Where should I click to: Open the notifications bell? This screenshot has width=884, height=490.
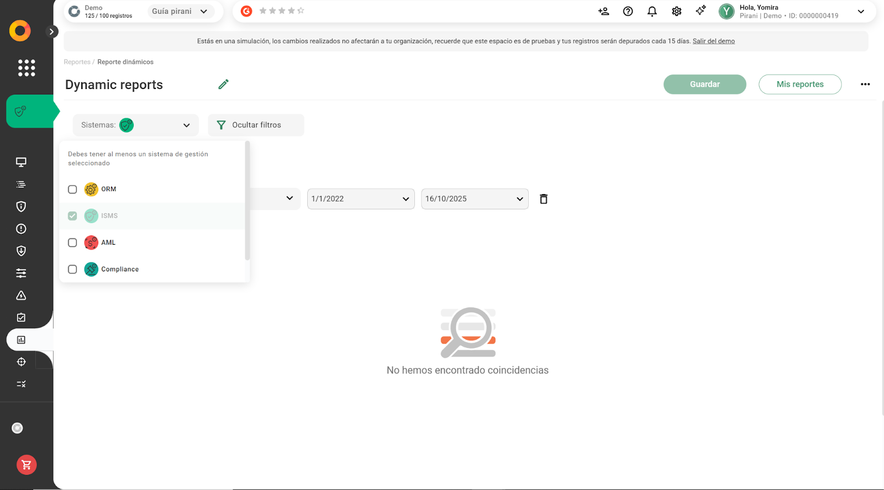tap(652, 11)
